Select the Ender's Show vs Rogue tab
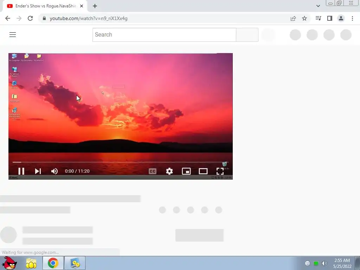Image resolution: width=360 pixels, height=270 pixels. tap(45, 6)
